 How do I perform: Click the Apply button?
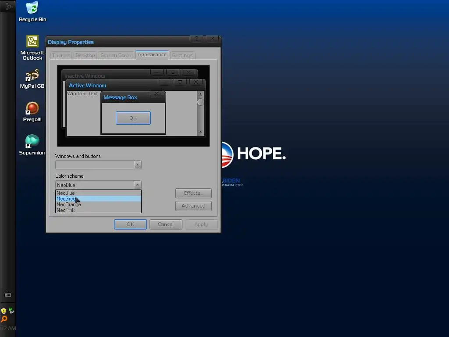pos(201,224)
